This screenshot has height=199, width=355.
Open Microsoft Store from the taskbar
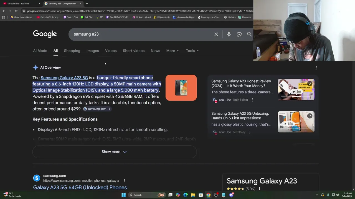(201, 195)
